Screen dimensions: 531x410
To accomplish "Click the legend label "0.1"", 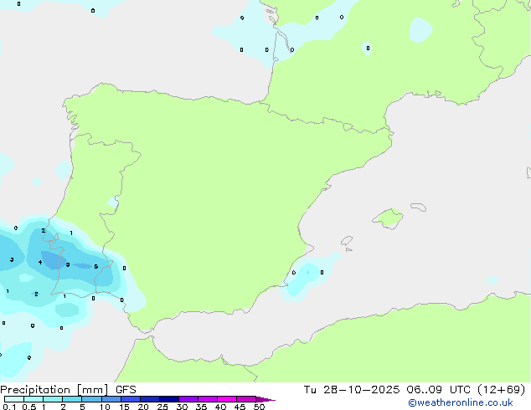I will [x=9, y=407].
